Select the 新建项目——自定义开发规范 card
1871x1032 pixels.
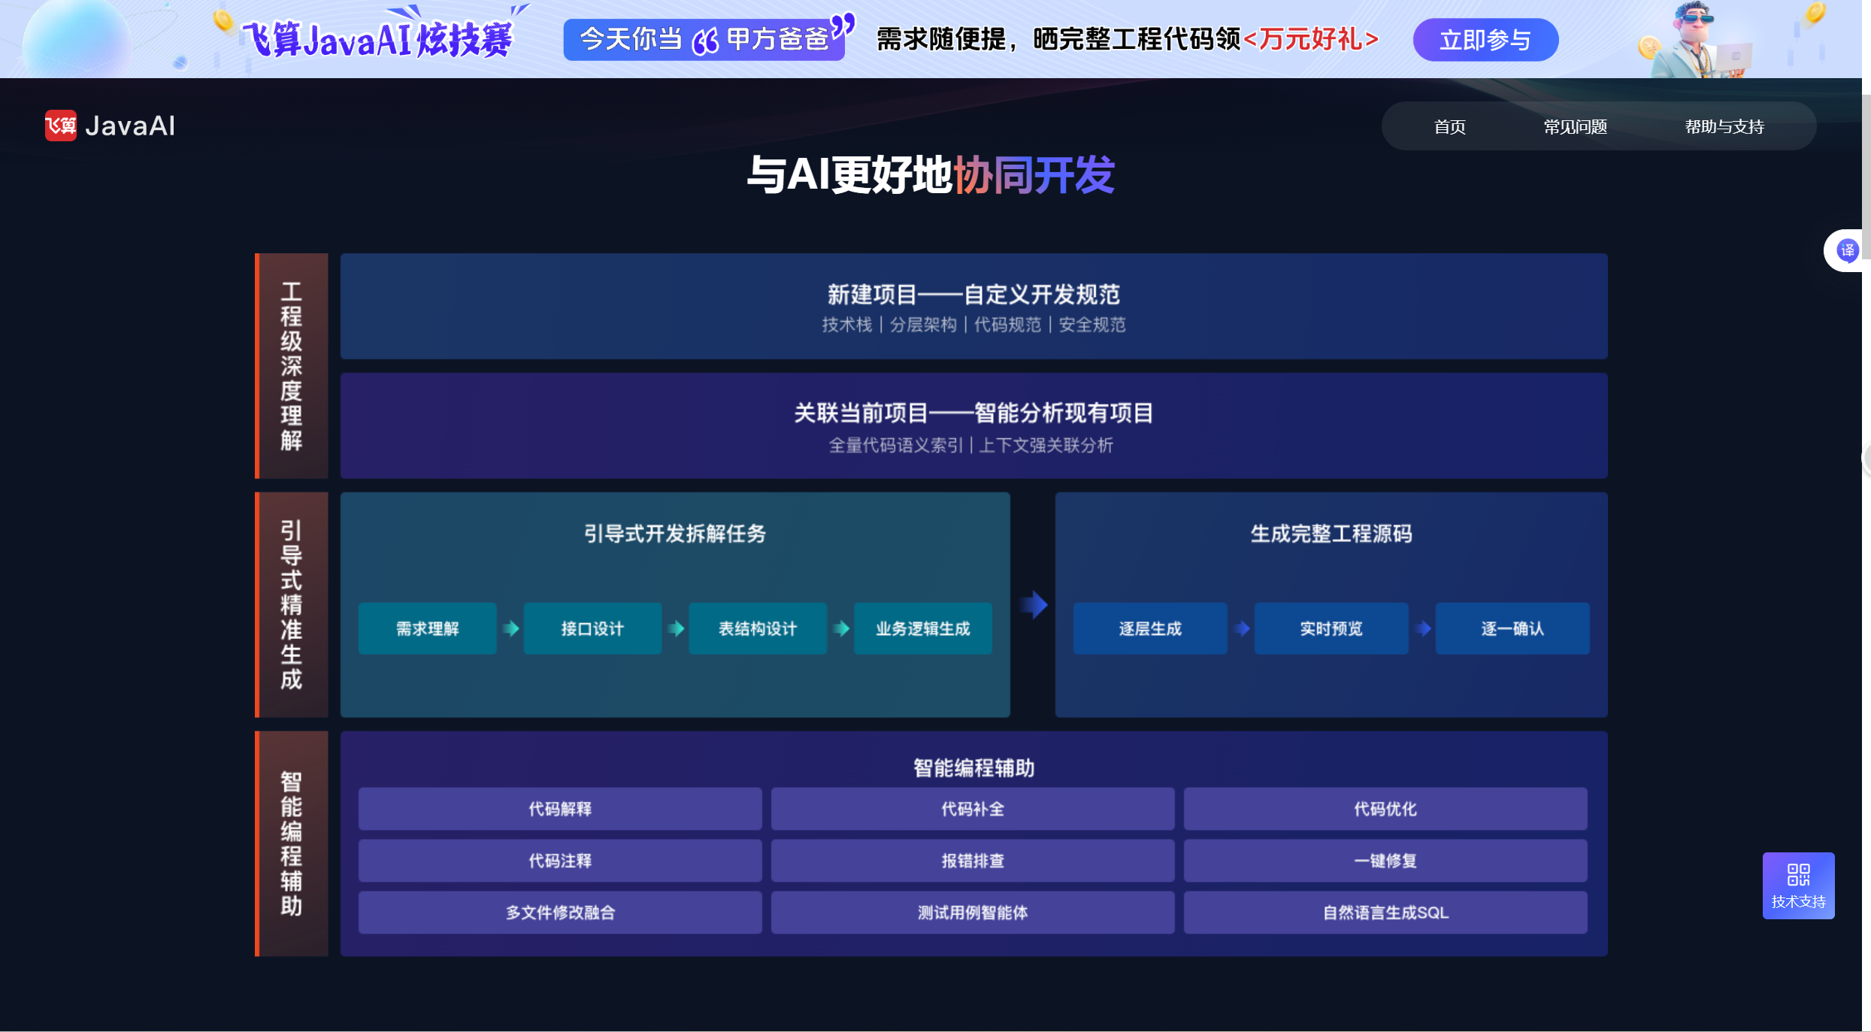(x=973, y=306)
